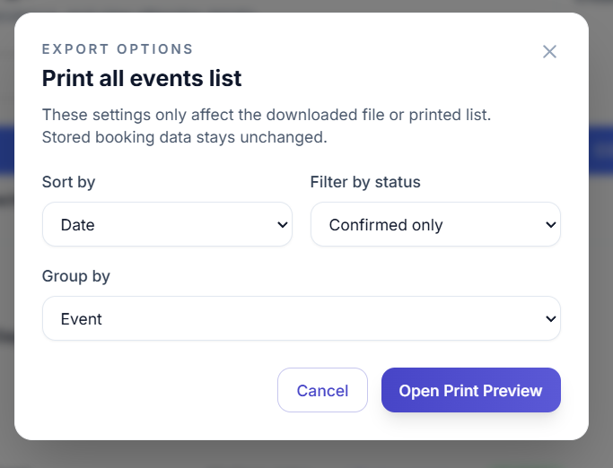Screen dimensions: 613x468
Task: Click the dimmed backdrop outside the dialog
Action: pyautogui.click(x=600, y=269)
